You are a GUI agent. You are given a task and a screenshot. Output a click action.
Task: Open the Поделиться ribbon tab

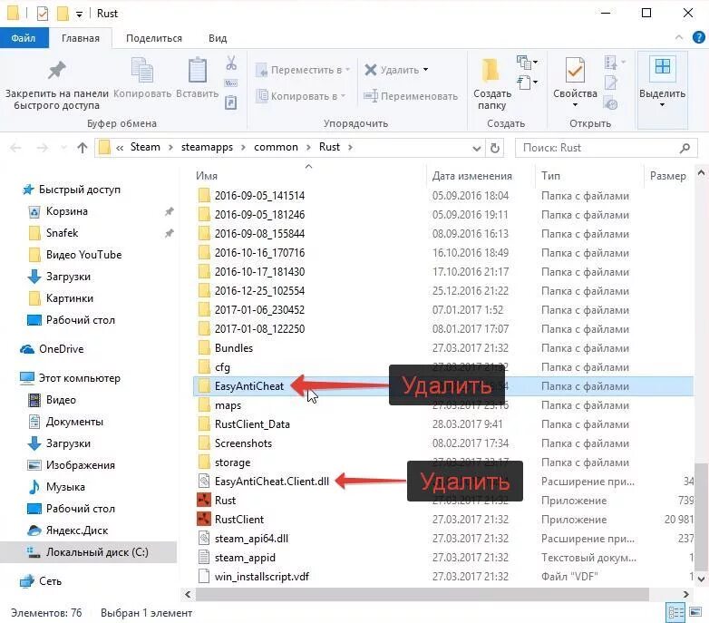[x=154, y=38]
